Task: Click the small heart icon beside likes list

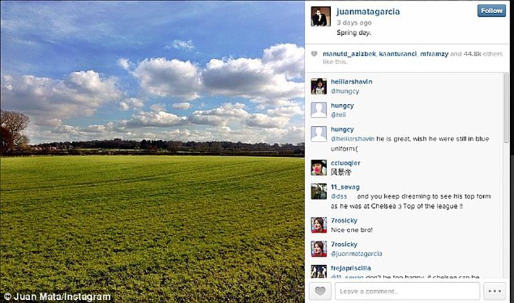Action: (x=314, y=54)
